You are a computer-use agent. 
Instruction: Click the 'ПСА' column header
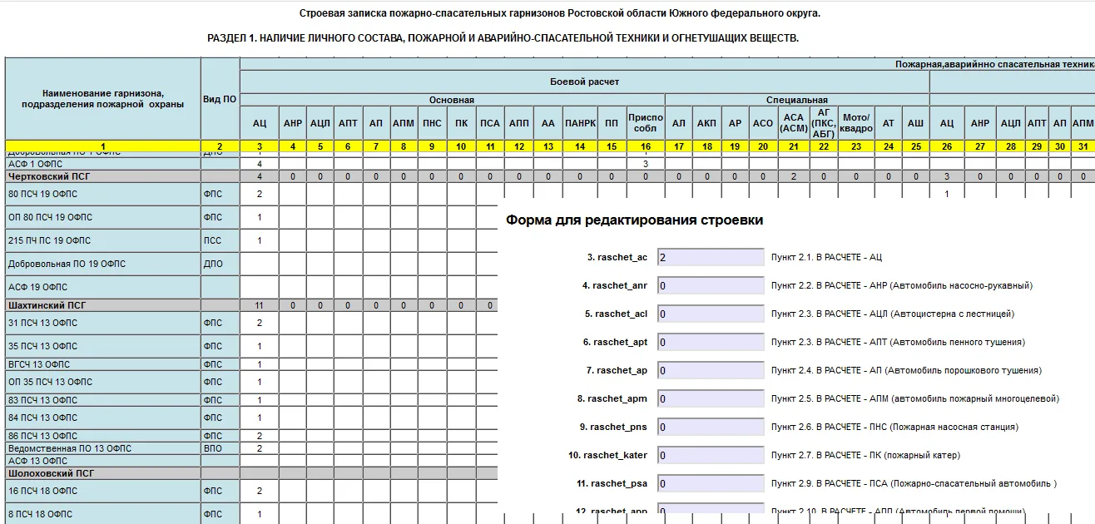pyautogui.click(x=490, y=123)
